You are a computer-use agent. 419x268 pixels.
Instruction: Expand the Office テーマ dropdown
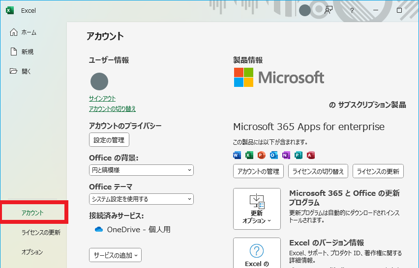pyautogui.click(x=141, y=199)
